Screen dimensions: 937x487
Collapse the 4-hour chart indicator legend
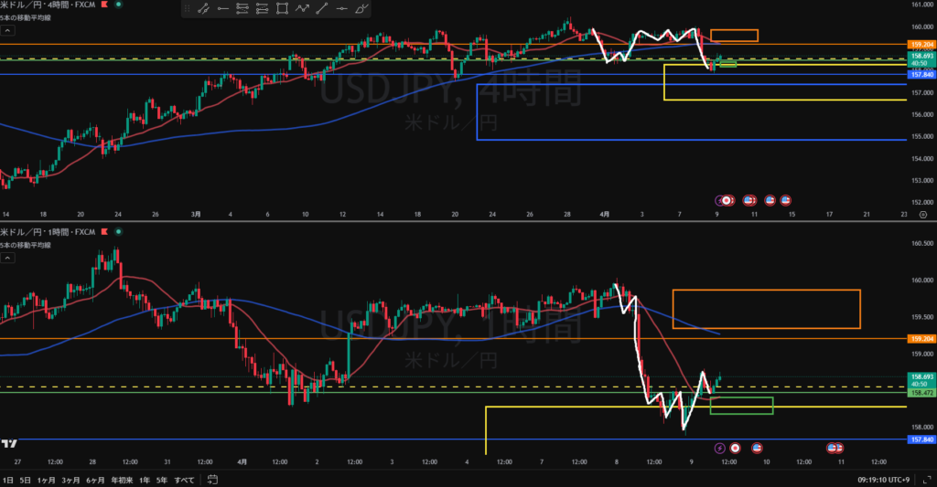[7, 30]
